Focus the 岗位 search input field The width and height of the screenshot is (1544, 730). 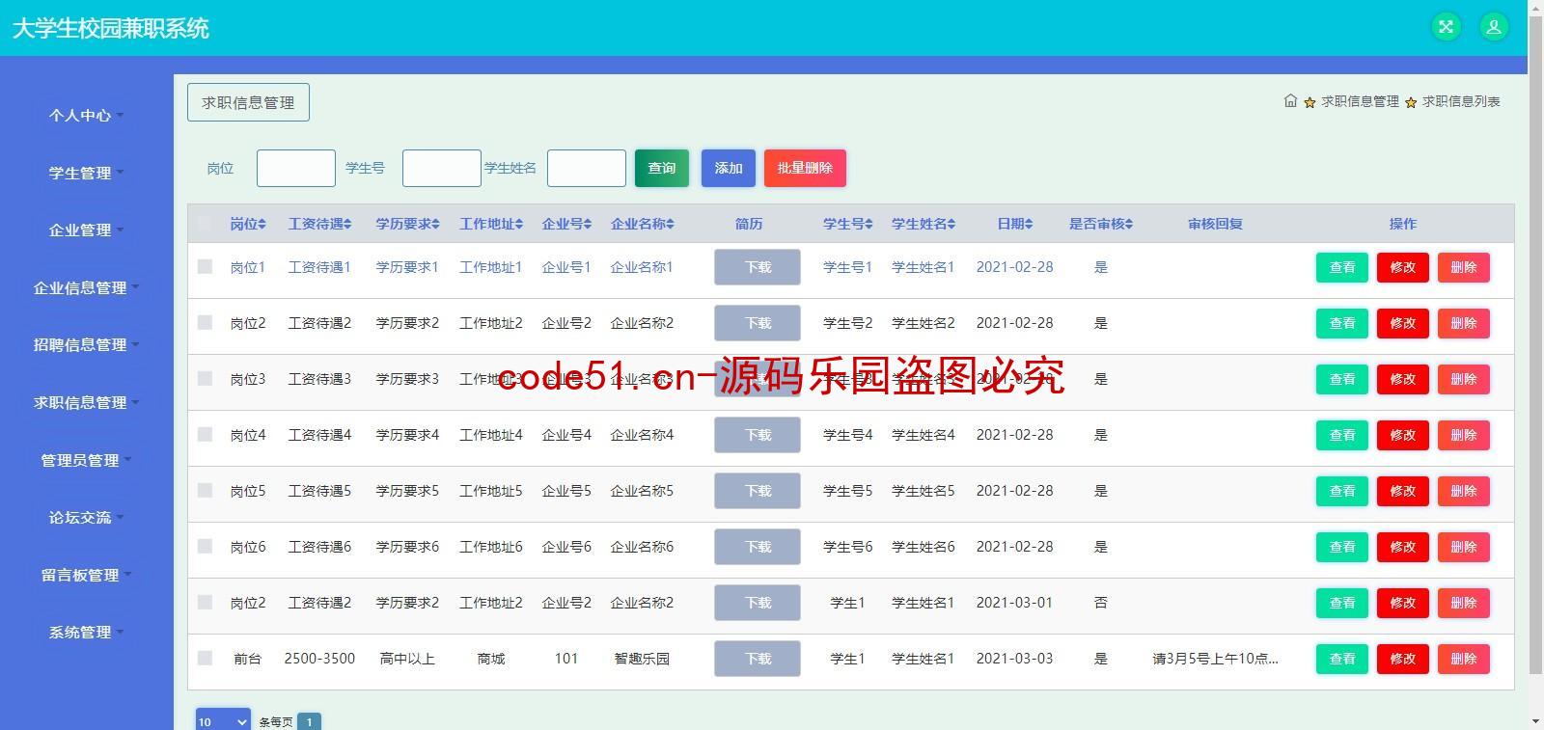[296, 168]
